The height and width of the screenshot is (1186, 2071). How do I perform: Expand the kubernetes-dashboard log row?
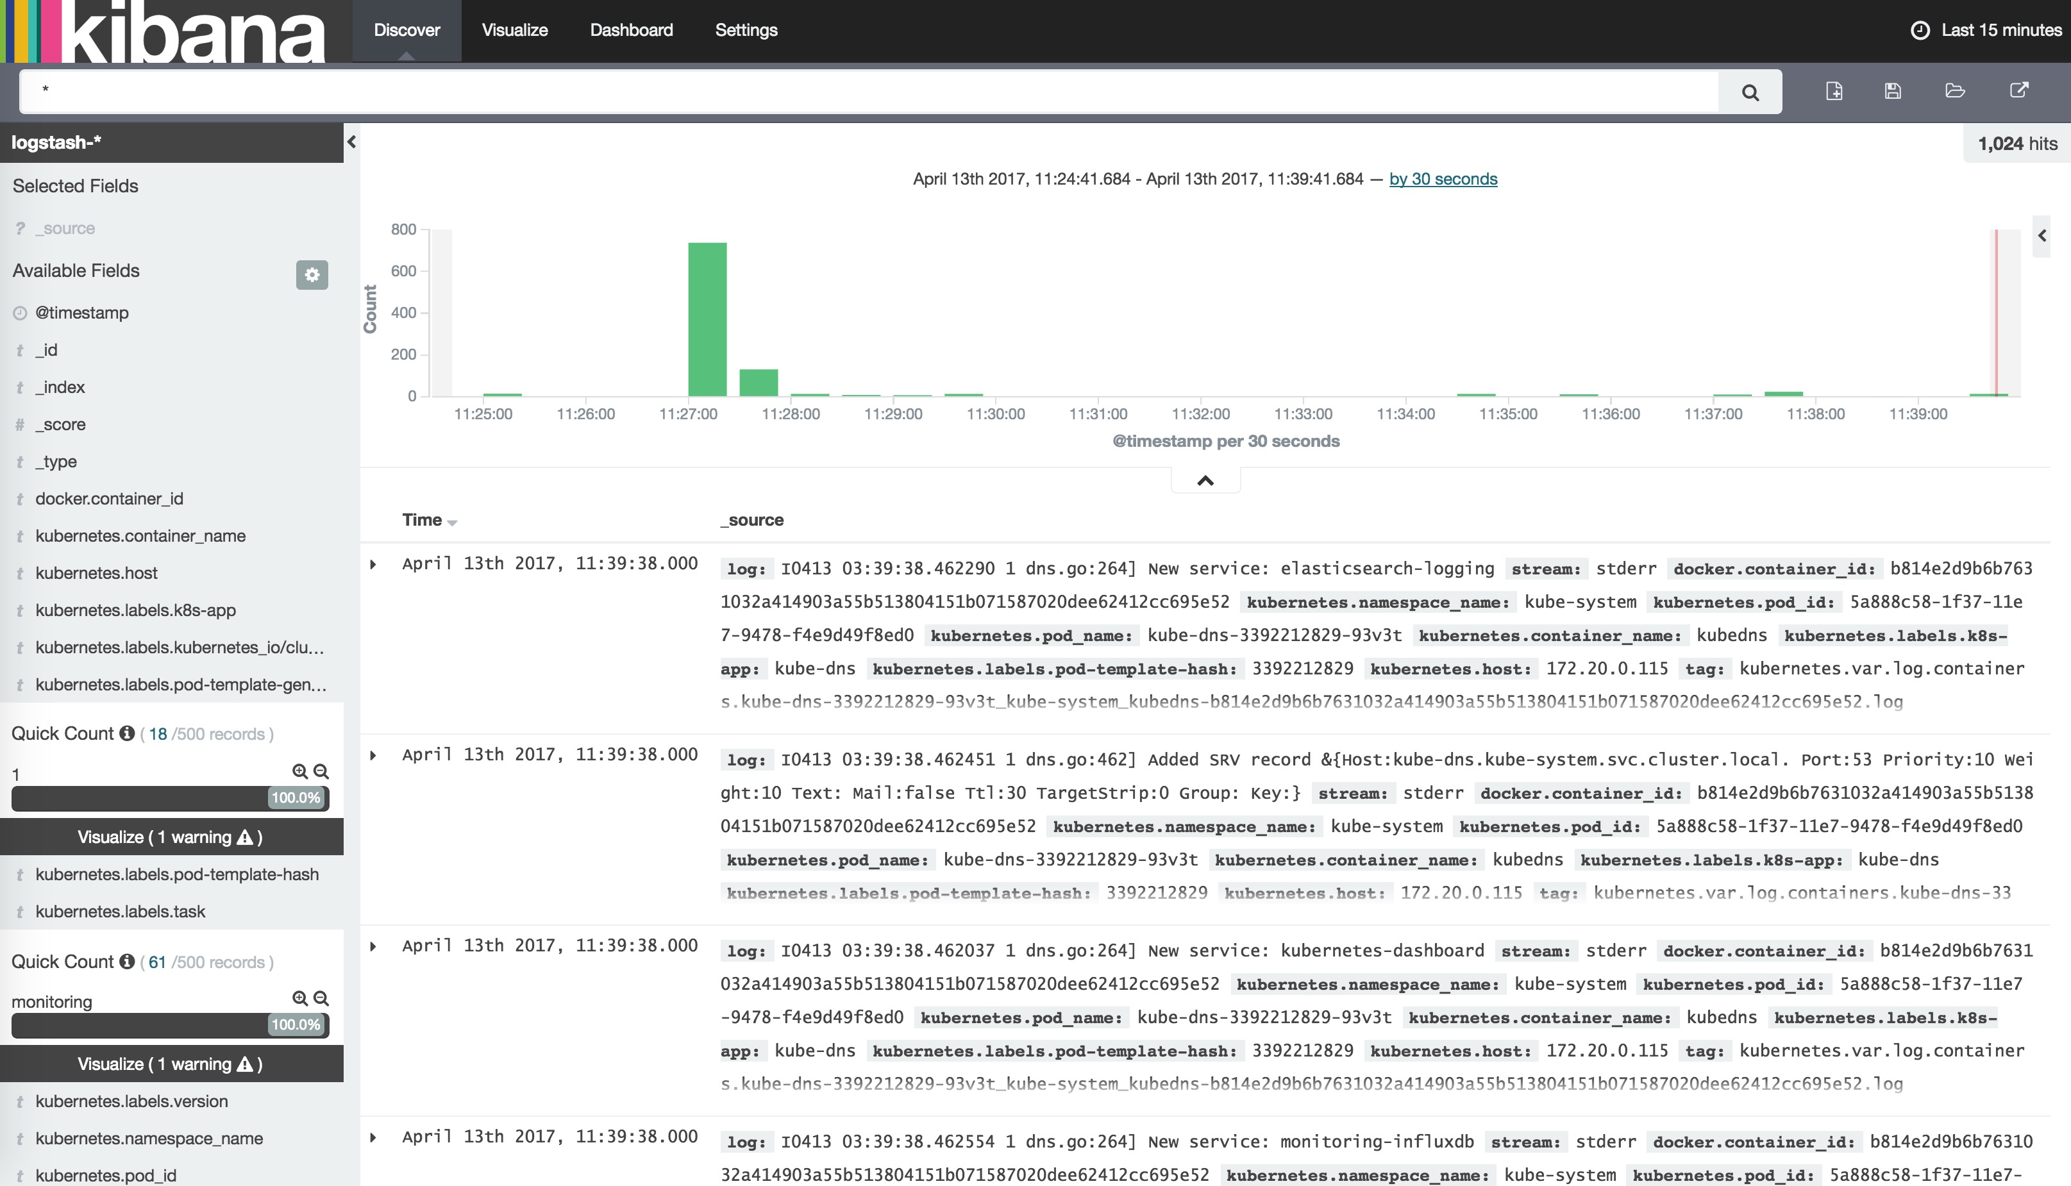(x=373, y=946)
